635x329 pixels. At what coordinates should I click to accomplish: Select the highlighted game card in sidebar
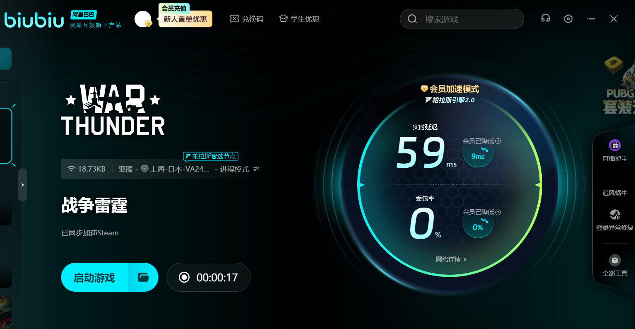coord(6,136)
